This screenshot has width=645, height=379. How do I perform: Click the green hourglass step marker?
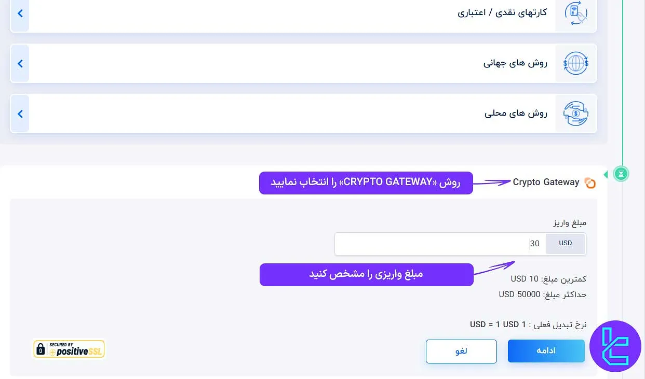coord(621,174)
